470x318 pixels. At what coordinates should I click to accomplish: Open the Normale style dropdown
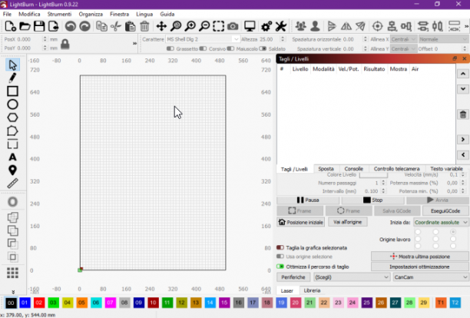pos(443,39)
